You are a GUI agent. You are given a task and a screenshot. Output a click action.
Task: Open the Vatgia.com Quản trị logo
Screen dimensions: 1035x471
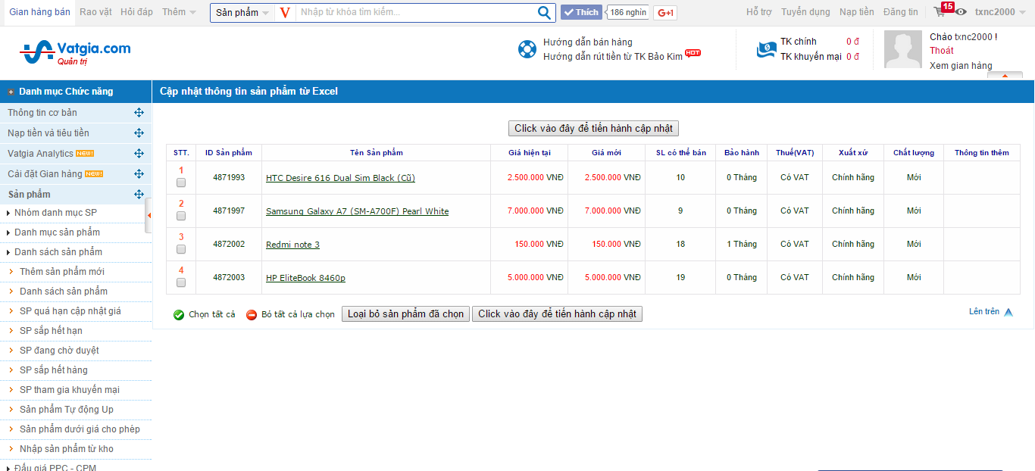click(75, 52)
